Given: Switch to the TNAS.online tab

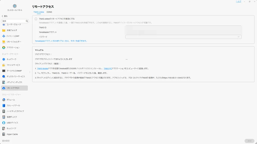Looking at the screenshot, I should [39, 12].
